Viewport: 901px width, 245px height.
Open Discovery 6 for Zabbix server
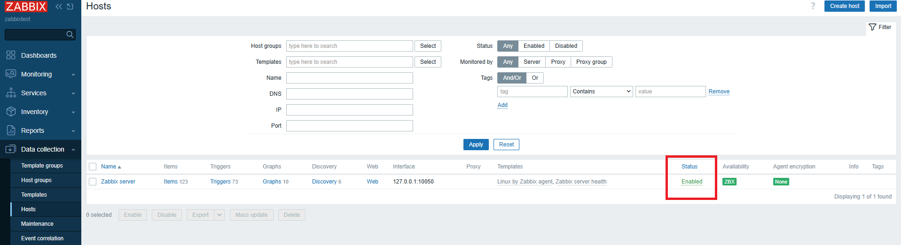click(324, 182)
